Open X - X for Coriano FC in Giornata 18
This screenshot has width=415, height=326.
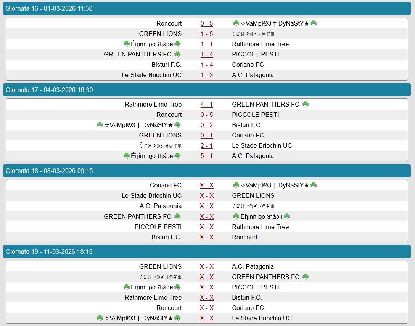[207, 186]
